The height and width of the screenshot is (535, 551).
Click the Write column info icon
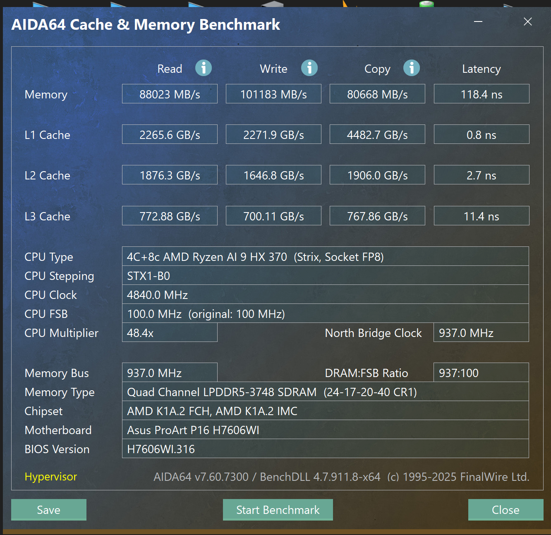[309, 68]
